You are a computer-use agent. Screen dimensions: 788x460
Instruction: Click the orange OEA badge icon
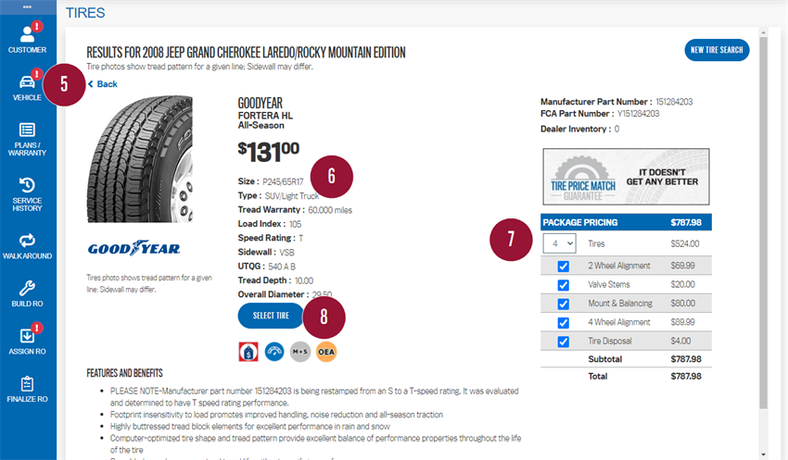pos(326,352)
